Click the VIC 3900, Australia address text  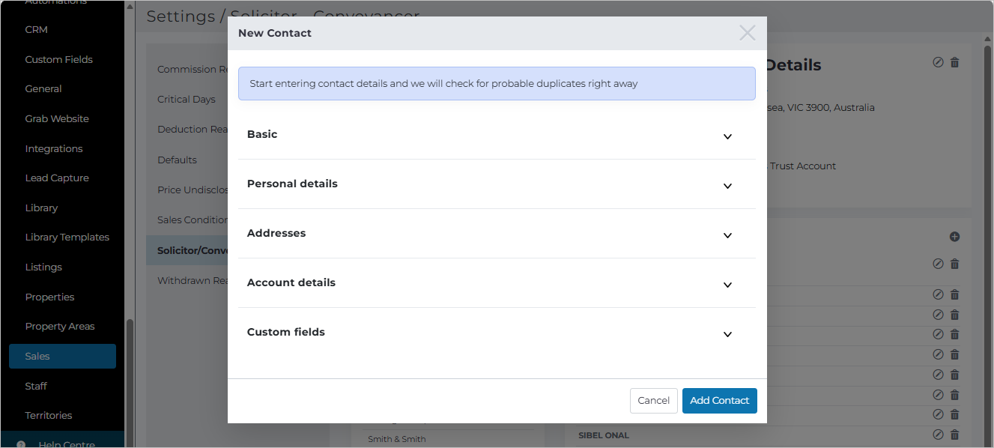coord(821,107)
